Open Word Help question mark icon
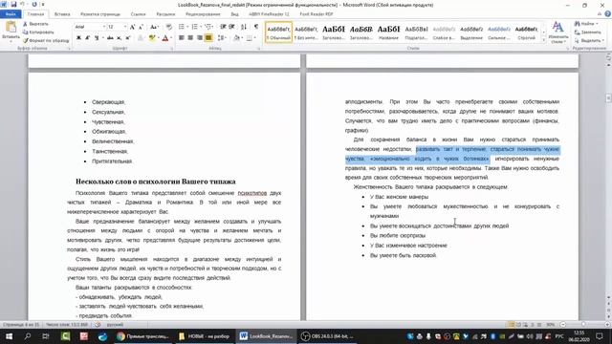 [607, 14]
